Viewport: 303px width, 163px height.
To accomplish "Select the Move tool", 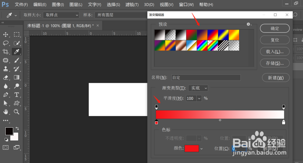I will pos(5,34).
